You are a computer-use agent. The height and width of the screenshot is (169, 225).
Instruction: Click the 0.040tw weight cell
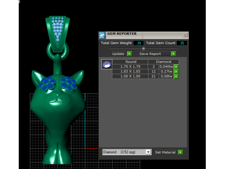(166, 67)
